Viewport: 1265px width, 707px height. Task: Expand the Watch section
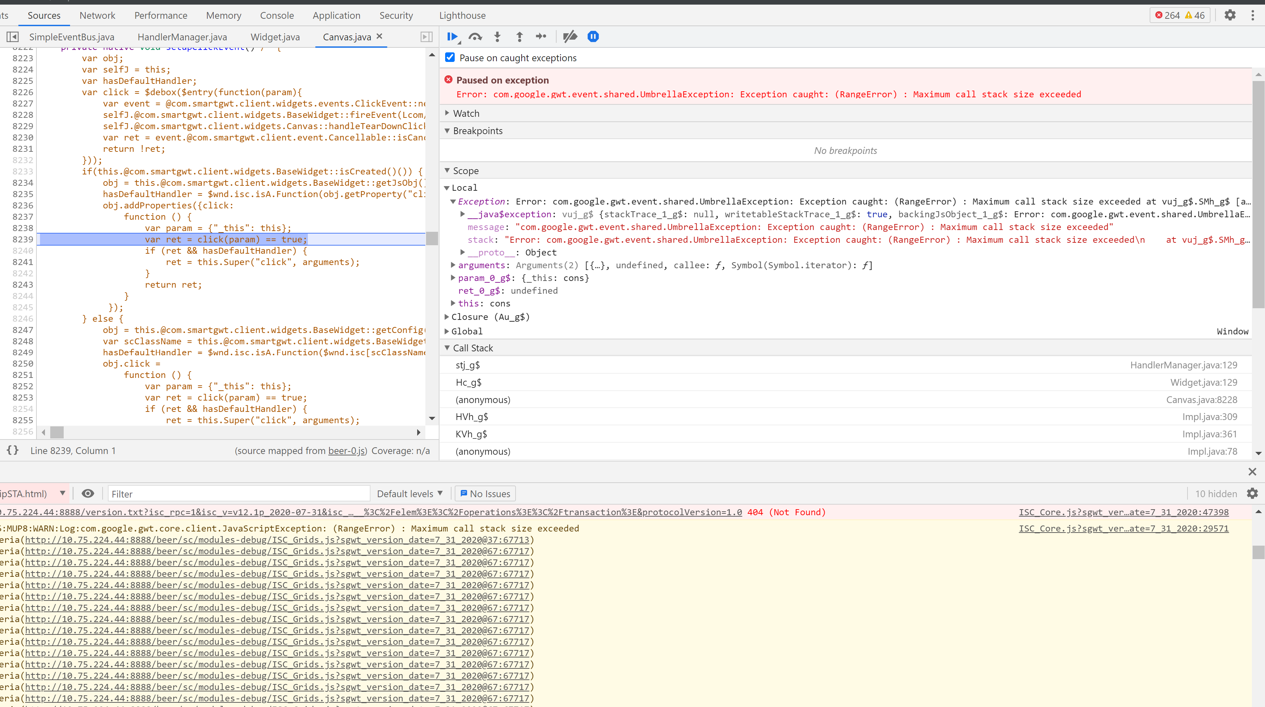466,114
